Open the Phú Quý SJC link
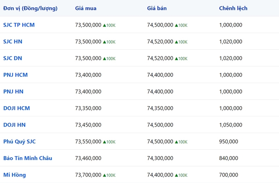 click(19, 142)
